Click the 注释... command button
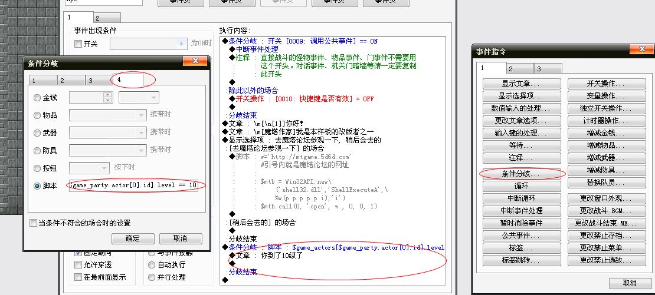This screenshot has width=655, height=295. [522, 158]
